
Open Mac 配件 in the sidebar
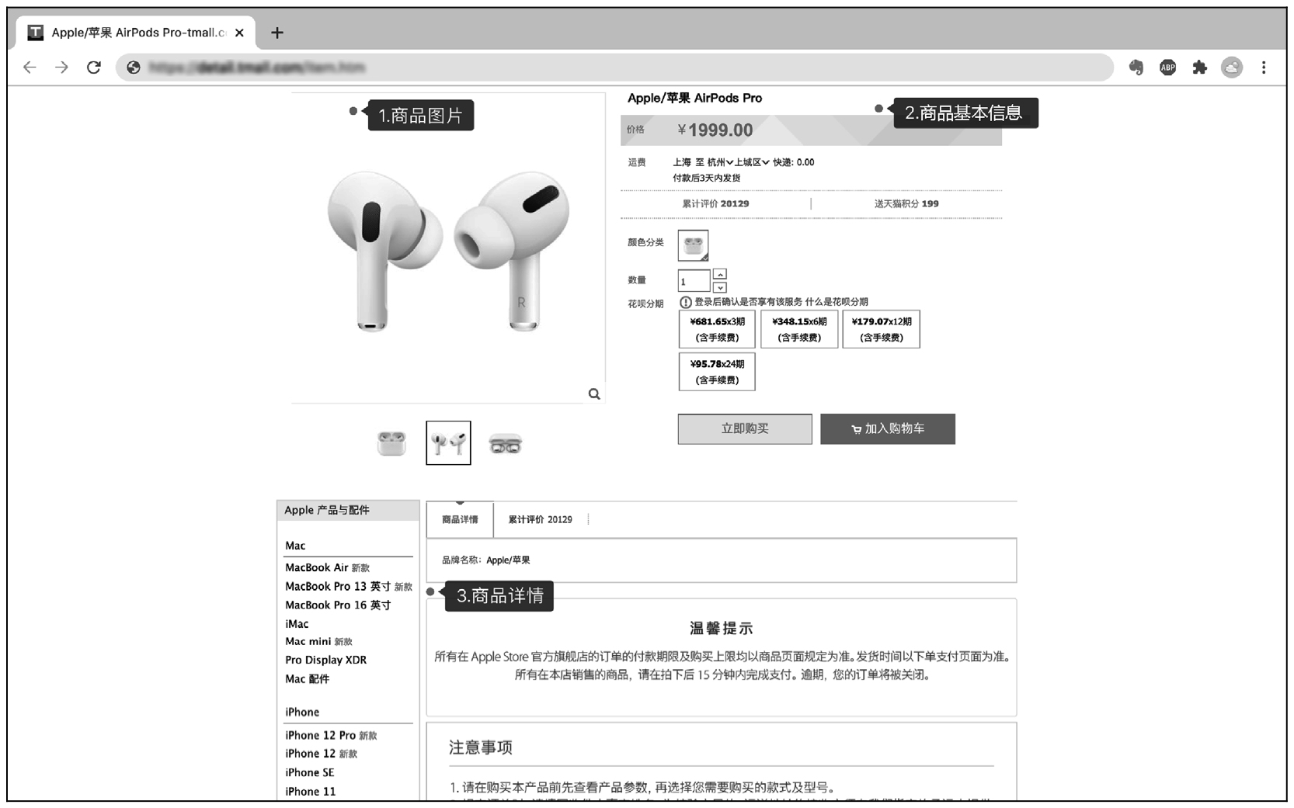pyautogui.click(x=307, y=678)
